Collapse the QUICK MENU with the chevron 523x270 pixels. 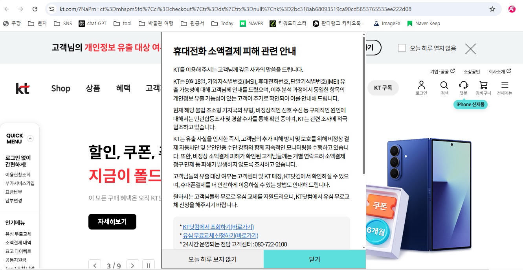(x=30, y=138)
